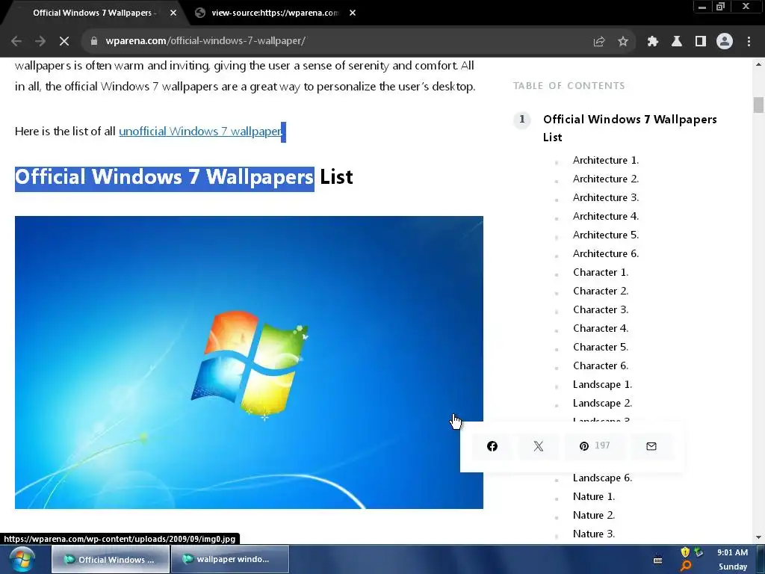The image size is (765, 574).
Task: Click the forward navigation arrow
Action: pyautogui.click(x=40, y=41)
